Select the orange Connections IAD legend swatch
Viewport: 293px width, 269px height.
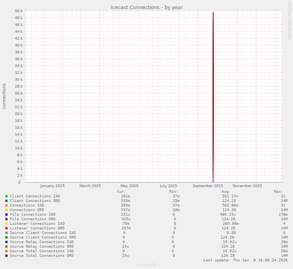point(6,205)
